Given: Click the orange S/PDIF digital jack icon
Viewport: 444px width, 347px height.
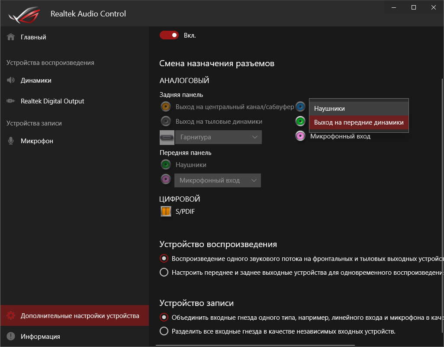Looking at the screenshot, I should point(166,212).
